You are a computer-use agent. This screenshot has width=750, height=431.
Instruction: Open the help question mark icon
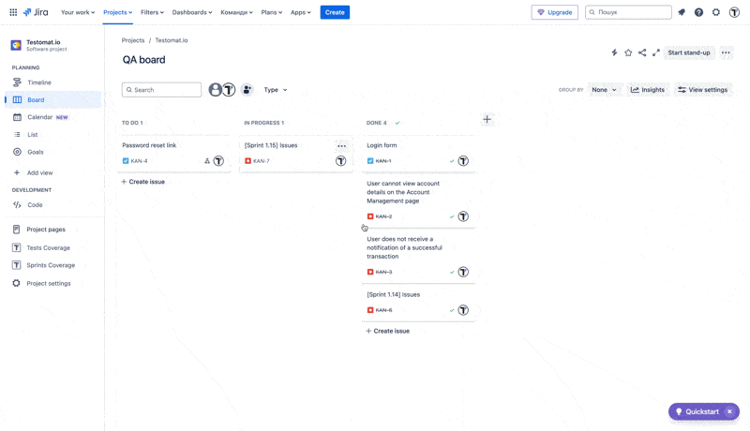click(698, 12)
